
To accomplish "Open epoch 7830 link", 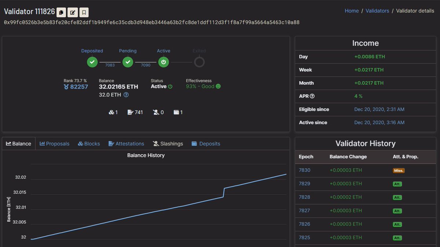I will [304, 170].
